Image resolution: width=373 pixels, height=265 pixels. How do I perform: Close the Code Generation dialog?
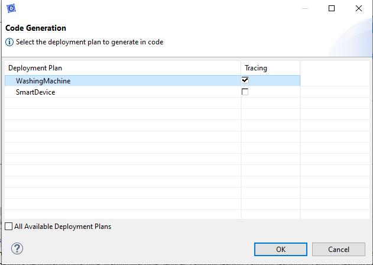[359, 8]
